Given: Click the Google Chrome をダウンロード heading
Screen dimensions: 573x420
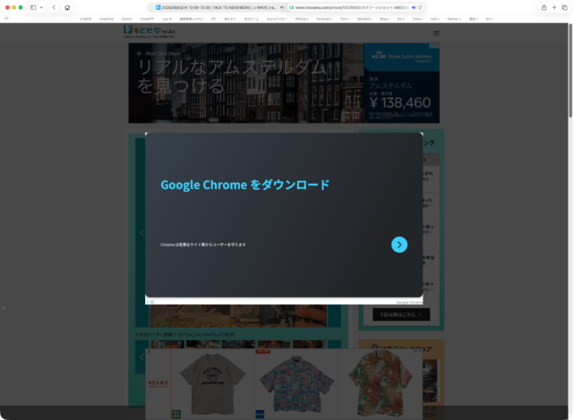Looking at the screenshot, I should [245, 184].
